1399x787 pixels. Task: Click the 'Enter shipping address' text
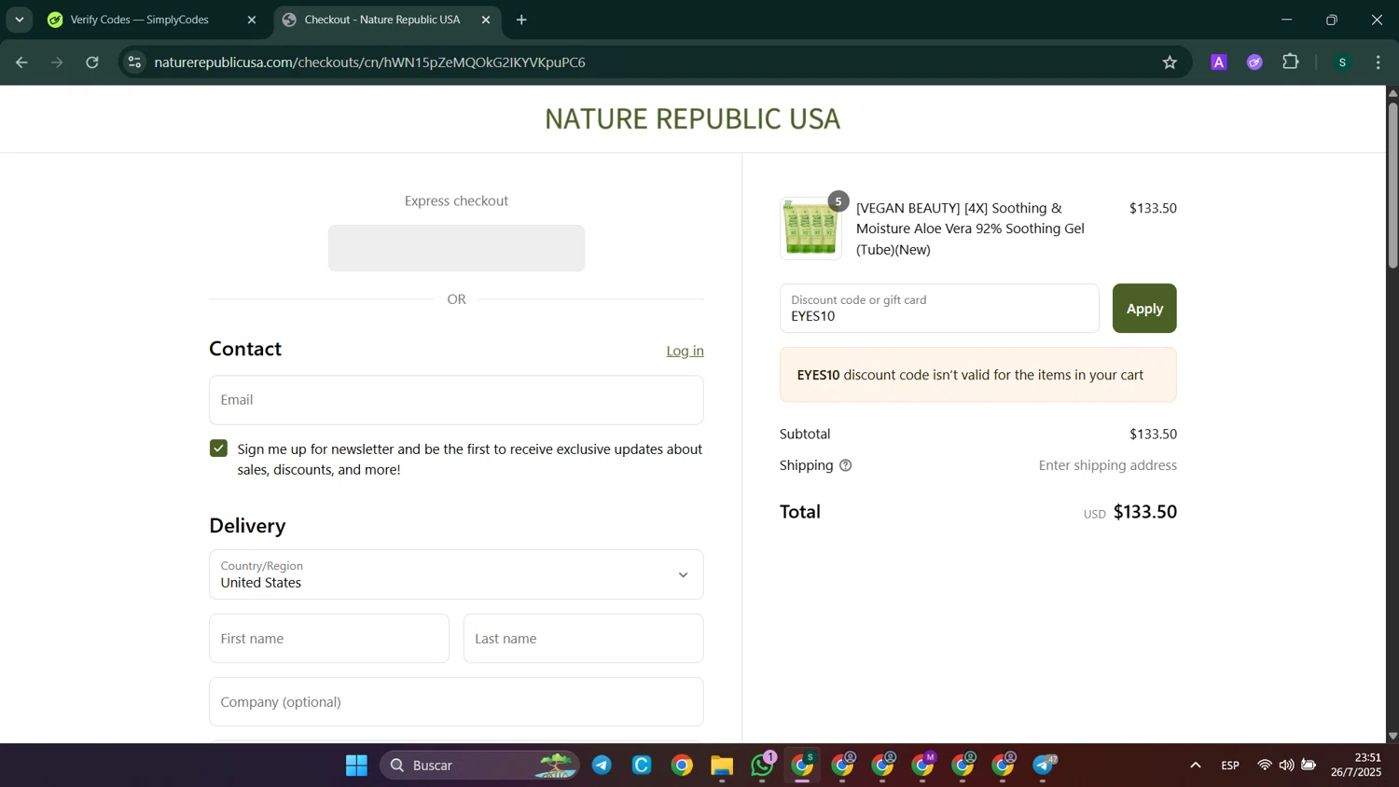tap(1108, 465)
